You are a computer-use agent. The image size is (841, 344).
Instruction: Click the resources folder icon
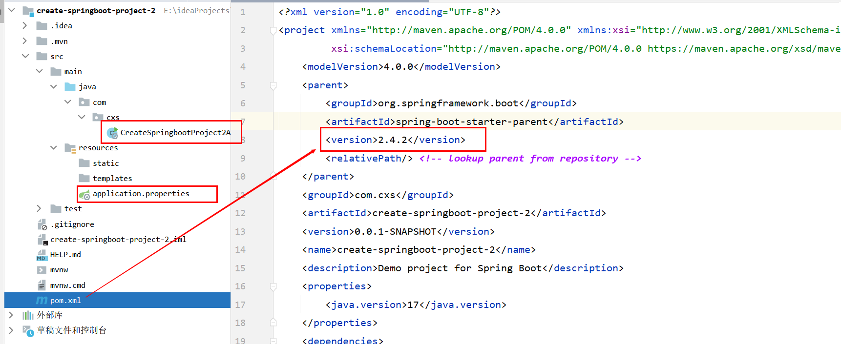point(70,148)
